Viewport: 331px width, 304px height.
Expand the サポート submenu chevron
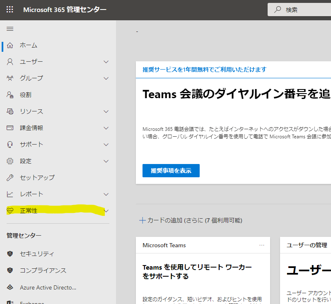(x=106, y=145)
